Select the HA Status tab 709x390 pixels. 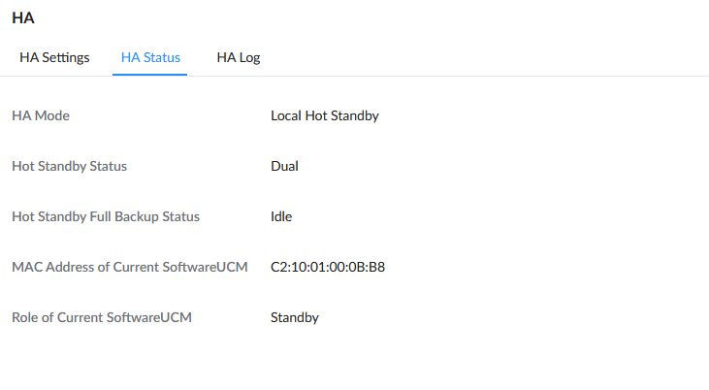[x=150, y=57]
